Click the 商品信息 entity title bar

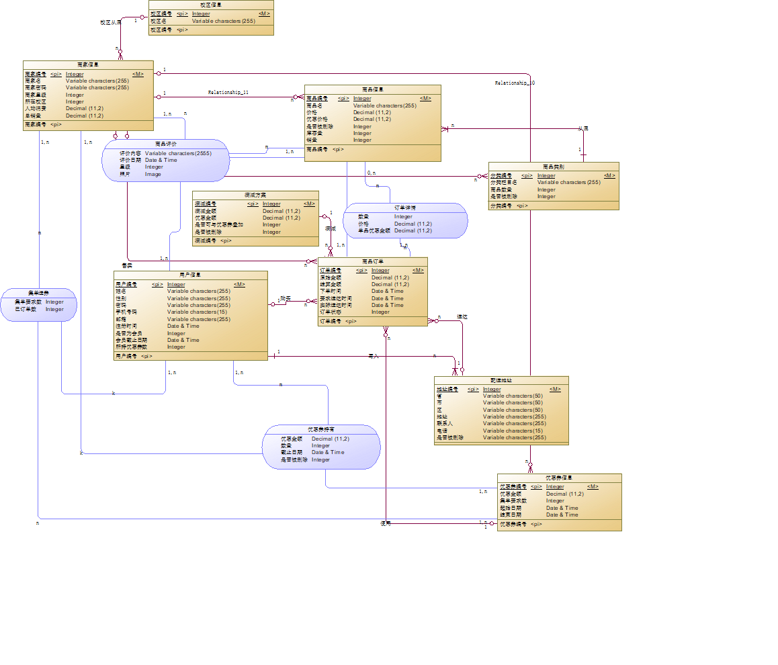373,90
